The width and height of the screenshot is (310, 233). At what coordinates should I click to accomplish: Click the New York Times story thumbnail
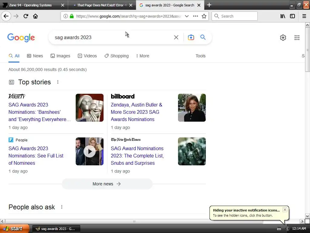coord(192,151)
